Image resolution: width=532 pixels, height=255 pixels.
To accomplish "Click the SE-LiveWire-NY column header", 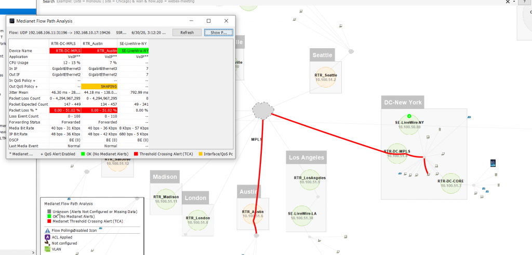I will (x=133, y=44).
